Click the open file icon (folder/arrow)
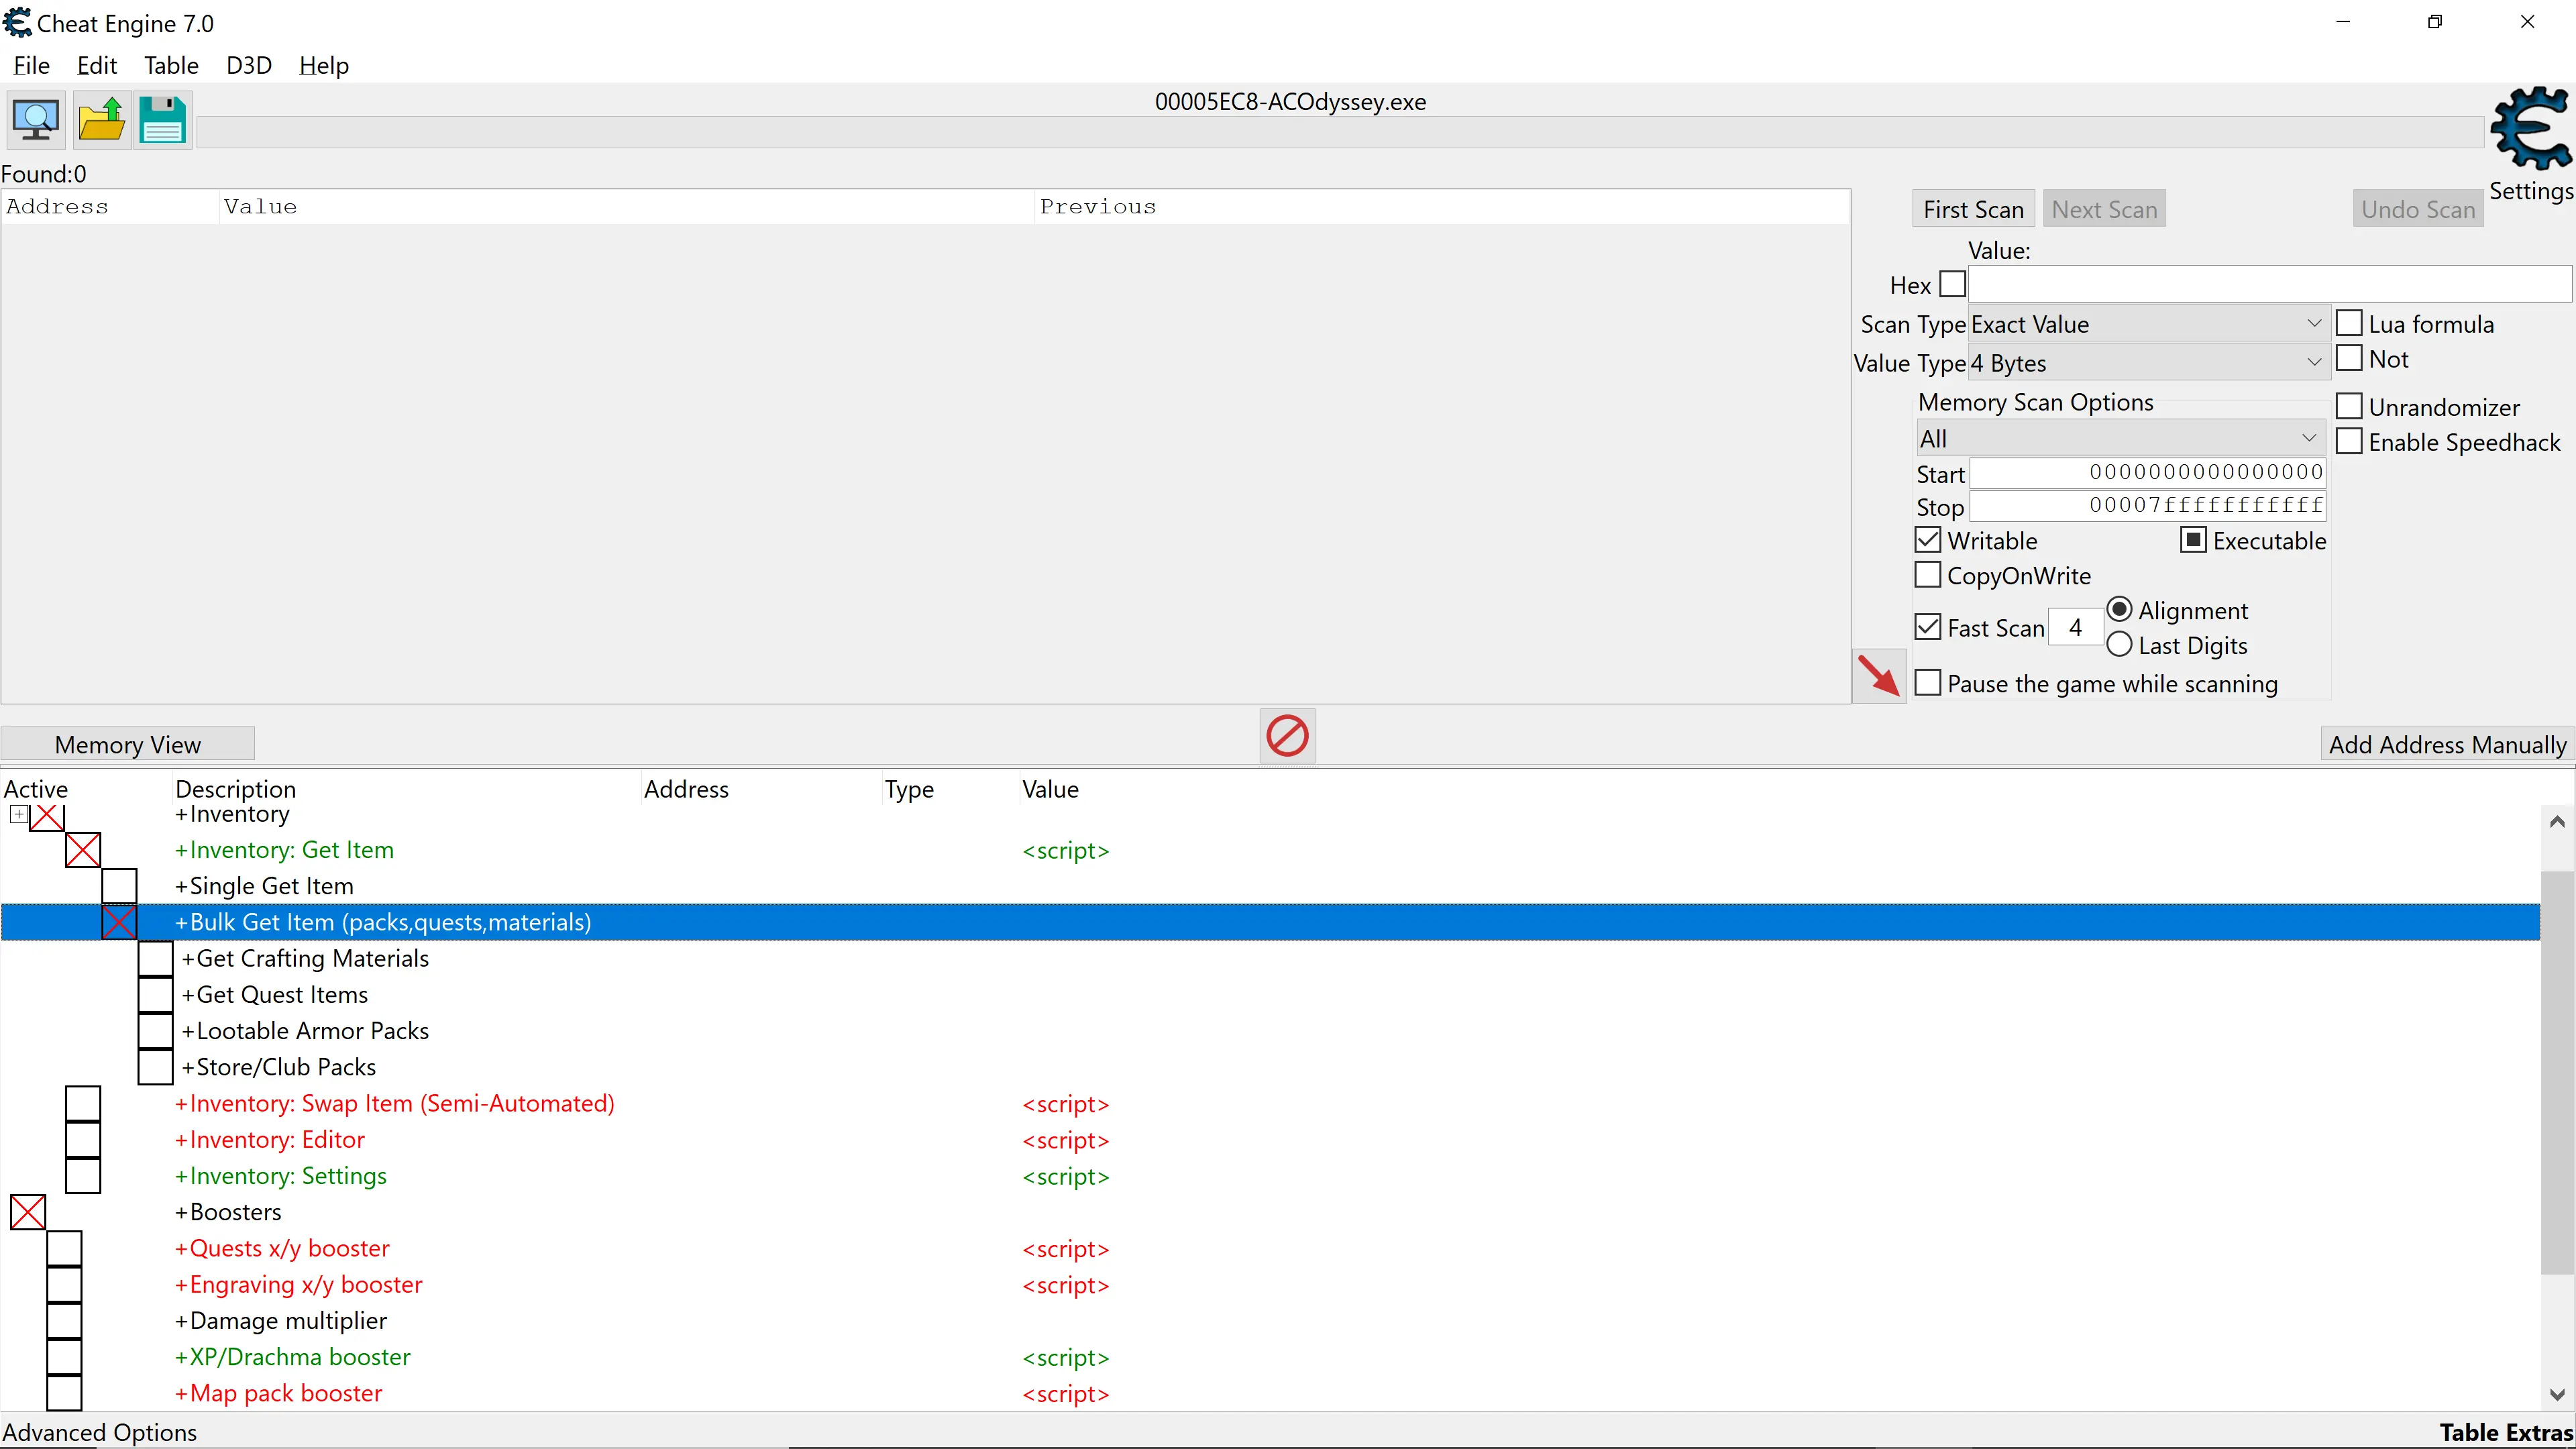2576x1449 pixels. (x=101, y=119)
